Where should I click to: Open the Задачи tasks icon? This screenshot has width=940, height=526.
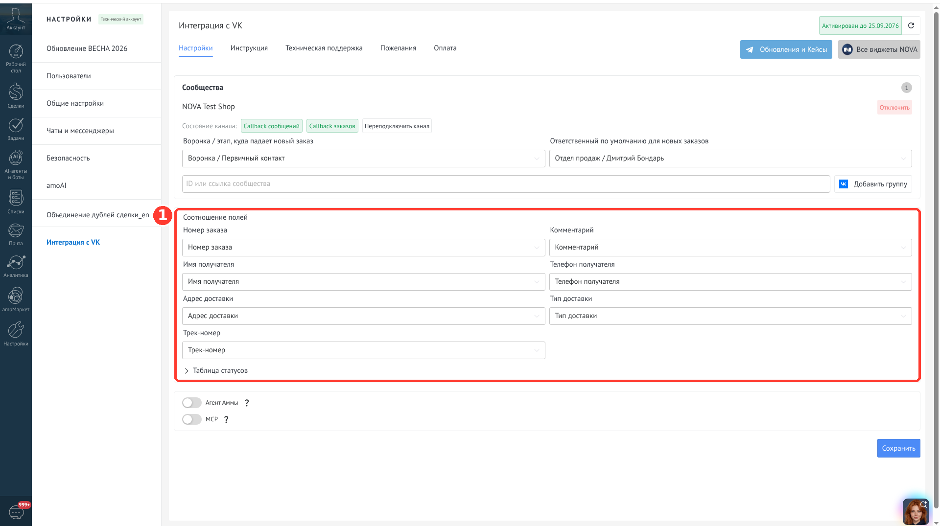[x=16, y=129]
